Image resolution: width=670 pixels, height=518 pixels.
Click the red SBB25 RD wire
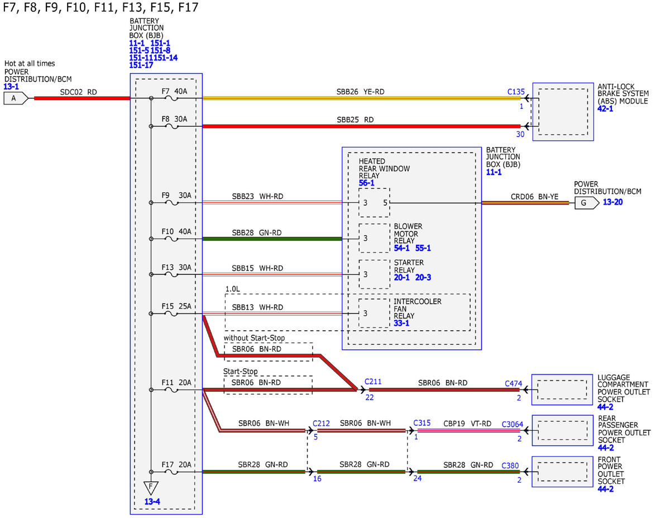[x=361, y=126]
